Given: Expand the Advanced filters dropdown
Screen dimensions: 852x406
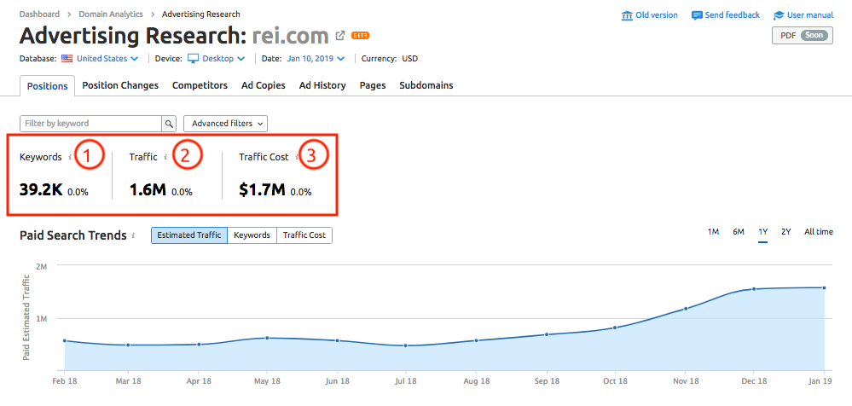Looking at the screenshot, I should click(225, 124).
